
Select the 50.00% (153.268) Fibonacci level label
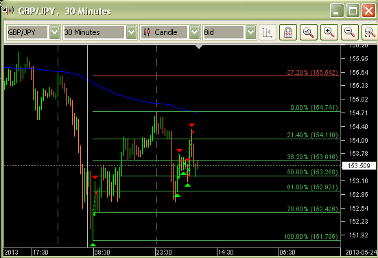[x=312, y=172]
